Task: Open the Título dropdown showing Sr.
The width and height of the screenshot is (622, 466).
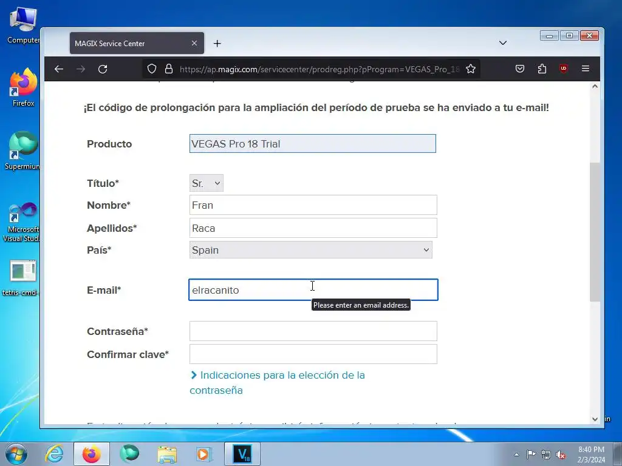Action: click(x=207, y=183)
